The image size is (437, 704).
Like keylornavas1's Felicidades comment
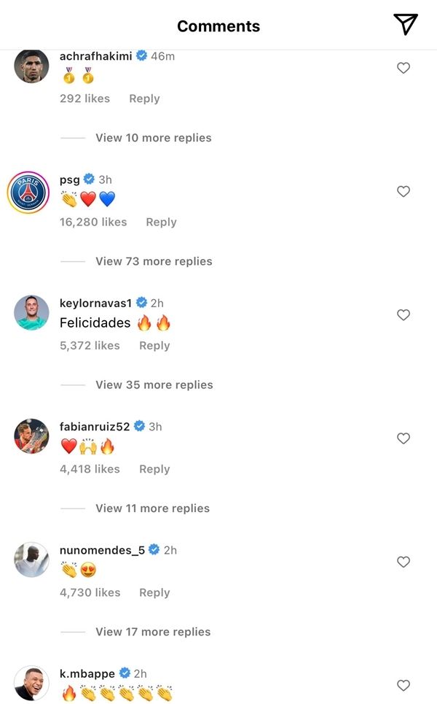click(403, 314)
